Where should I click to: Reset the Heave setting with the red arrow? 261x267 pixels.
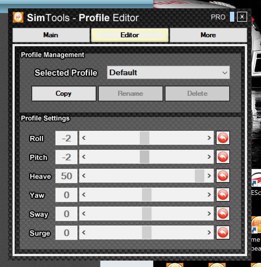pos(223,176)
